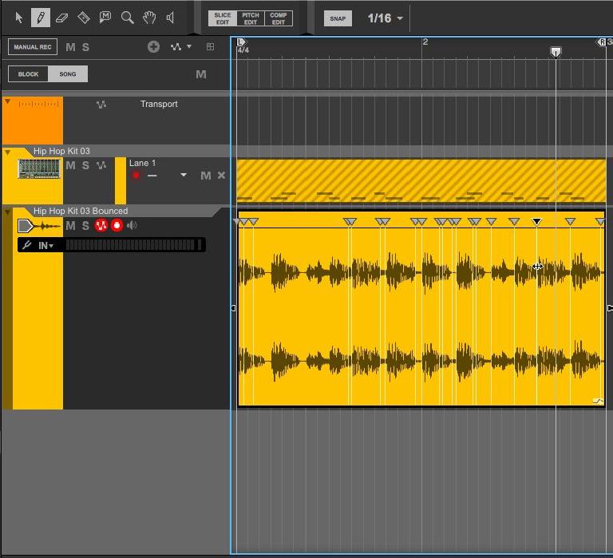Mute Lane 1 with its M button
Screen dimensions: 613x558
click(206, 176)
